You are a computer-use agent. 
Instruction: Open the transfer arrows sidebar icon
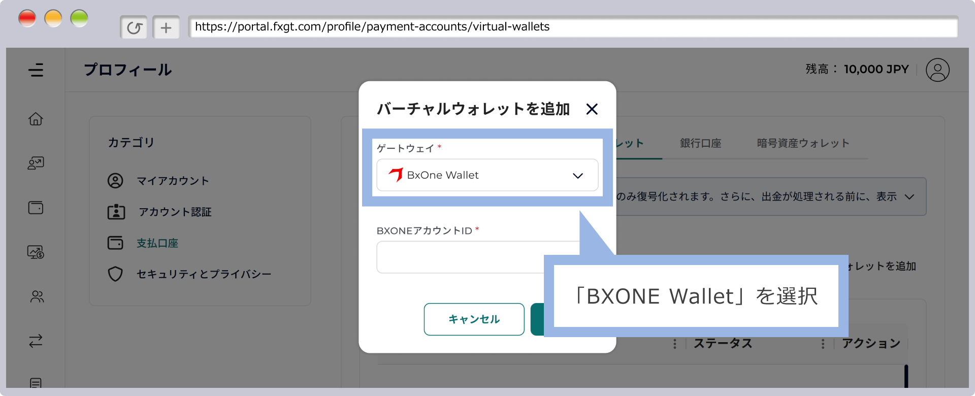point(36,341)
